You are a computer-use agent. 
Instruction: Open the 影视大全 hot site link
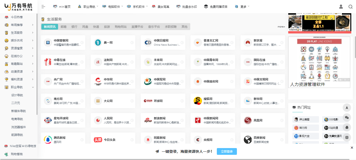coord(306,136)
